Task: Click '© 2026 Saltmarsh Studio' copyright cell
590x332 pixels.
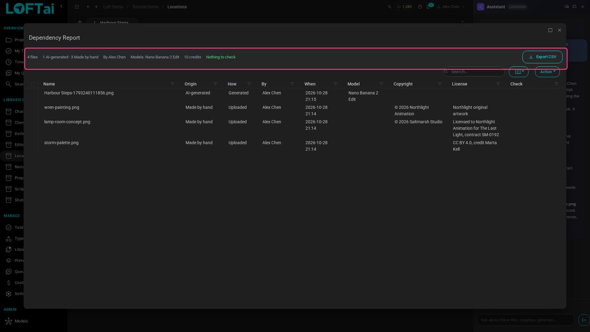Action: pos(419,122)
